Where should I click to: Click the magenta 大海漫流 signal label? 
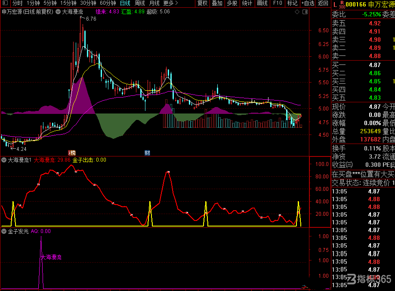pos(51,257)
